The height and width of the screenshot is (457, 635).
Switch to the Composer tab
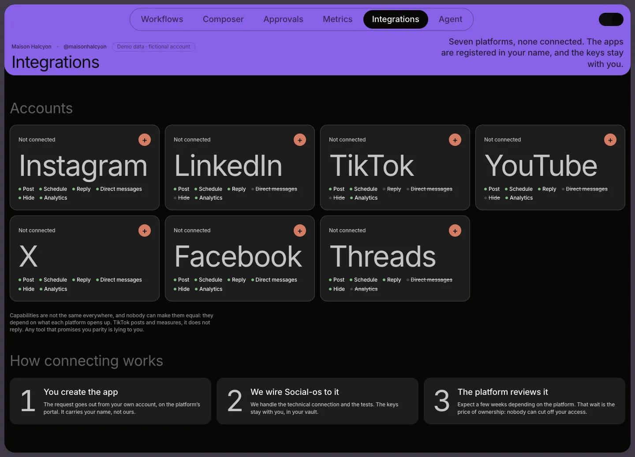[223, 19]
